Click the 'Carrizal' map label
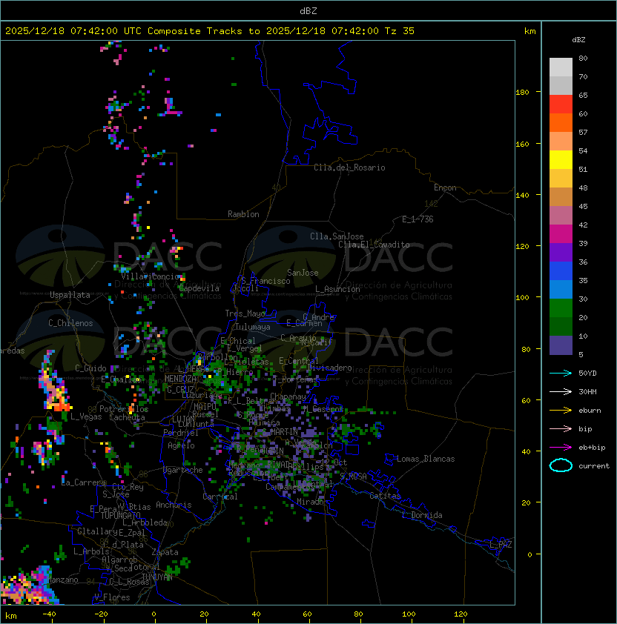The height and width of the screenshot is (624, 617). (x=220, y=497)
